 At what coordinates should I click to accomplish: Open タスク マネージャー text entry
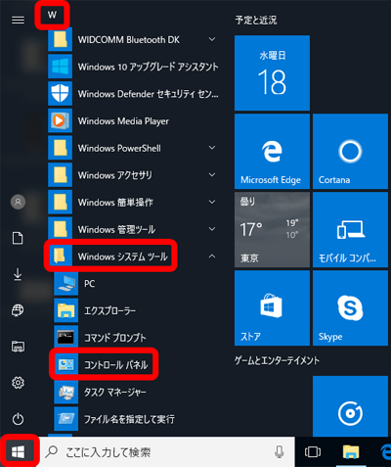115,392
